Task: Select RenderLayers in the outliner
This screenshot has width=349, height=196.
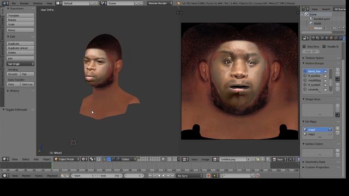Action: [x=322, y=19]
